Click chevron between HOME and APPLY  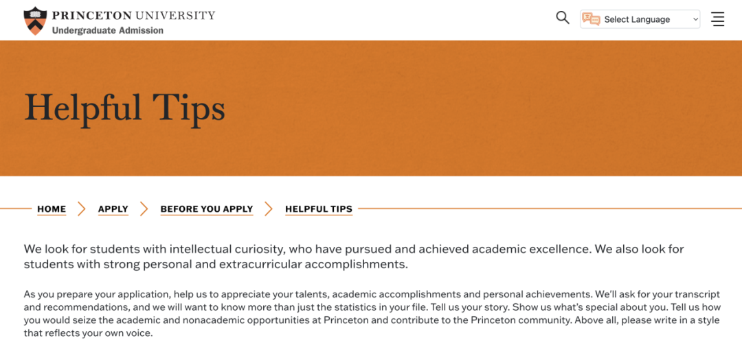pyautogui.click(x=81, y=208)
